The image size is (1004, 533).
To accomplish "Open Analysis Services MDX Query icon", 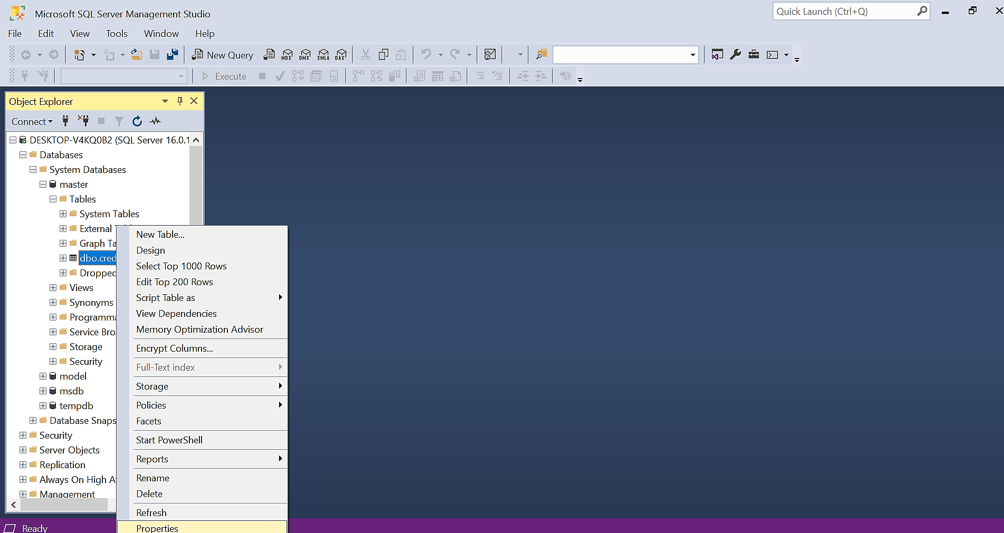I will [x=287, y=54].
